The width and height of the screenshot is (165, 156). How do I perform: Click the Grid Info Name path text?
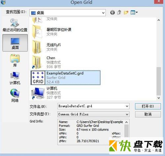click(100, 122)
